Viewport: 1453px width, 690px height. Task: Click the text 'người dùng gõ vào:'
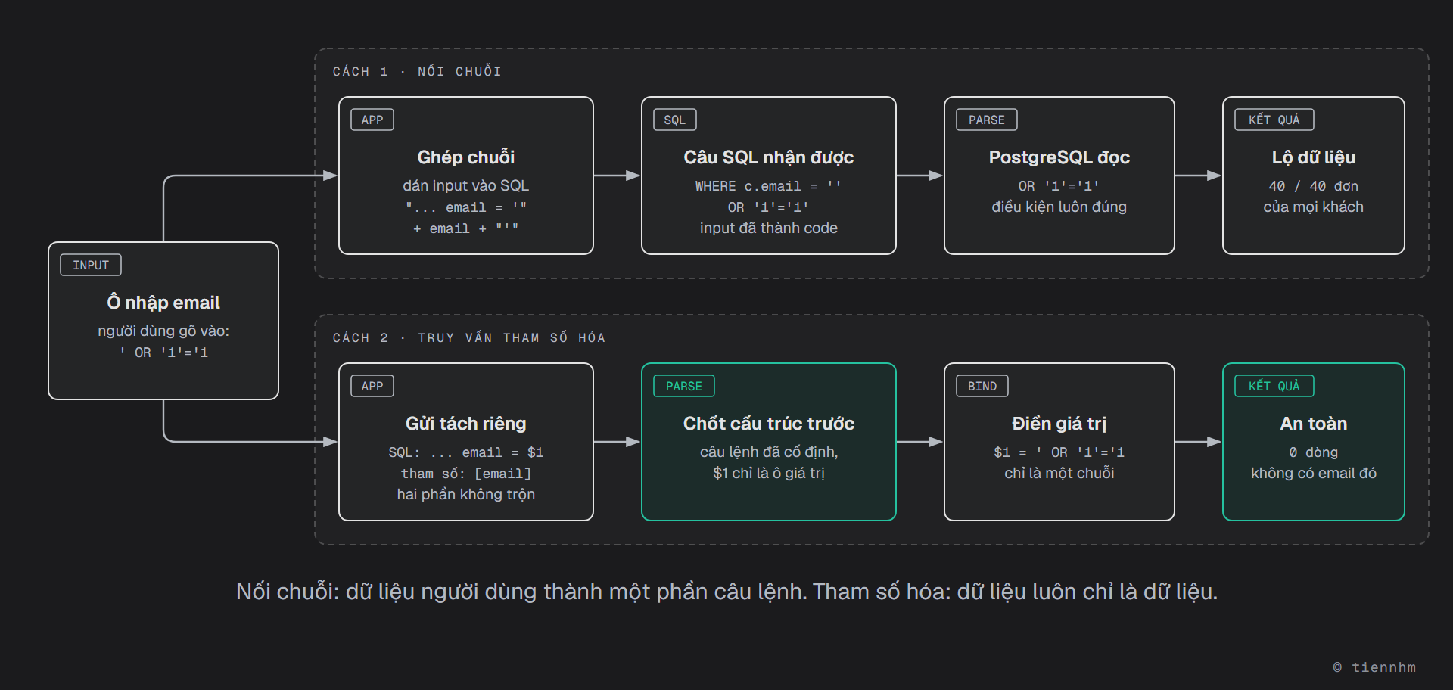pyautogui.click(x=163, y=331)
